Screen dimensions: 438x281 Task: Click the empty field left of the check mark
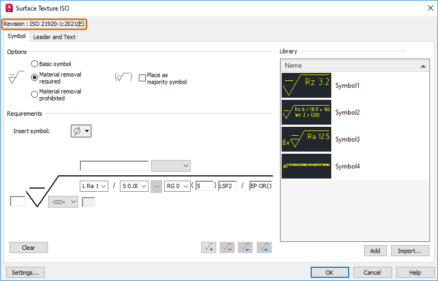(17, 201)
